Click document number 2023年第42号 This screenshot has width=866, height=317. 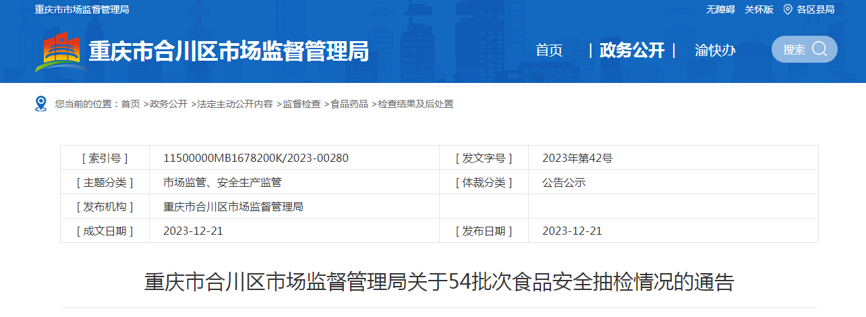tap(577, 158)
